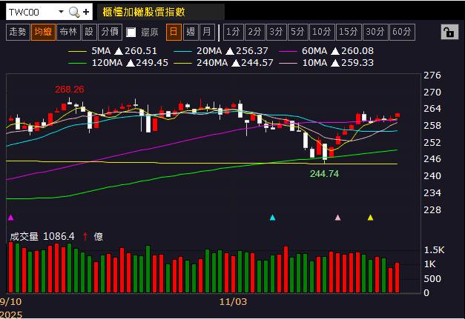
Task: Open the 設 settings button
Action: pyautogui.click(x=89, y=32)
